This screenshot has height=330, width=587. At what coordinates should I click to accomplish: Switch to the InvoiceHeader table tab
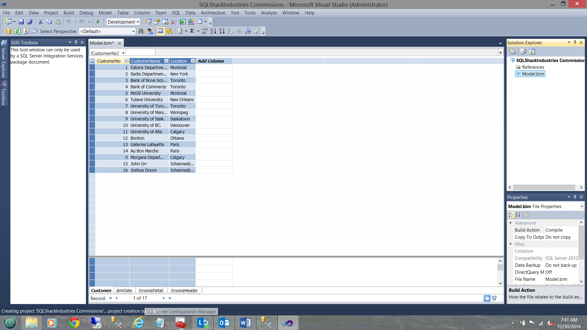pos(184,291)
